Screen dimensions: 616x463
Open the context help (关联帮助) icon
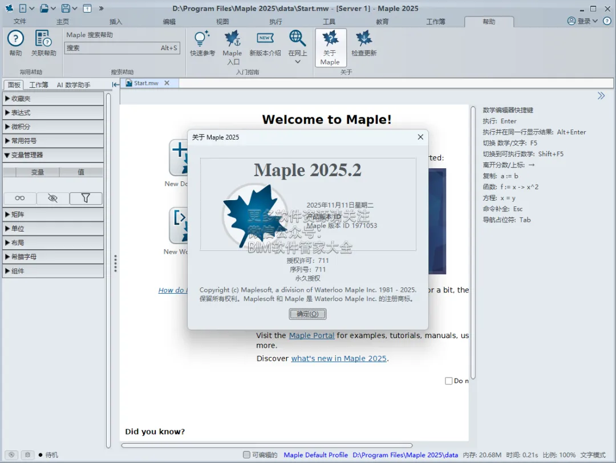coord(43,39)
